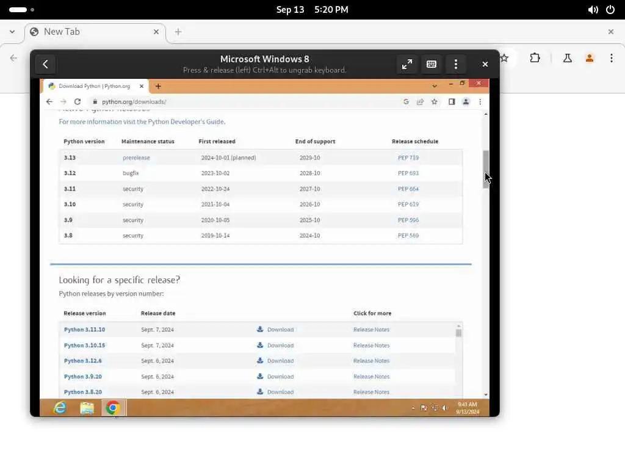Open the on-screen keyboard icon in viewer header
This screenshot has width=625, height=475.
pyautogui.click(x=432, y=64)
